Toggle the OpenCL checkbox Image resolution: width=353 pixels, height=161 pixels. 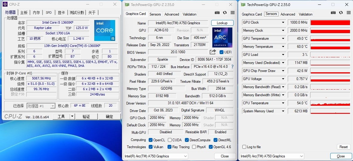pyautogui.click(x=150, y=140)
